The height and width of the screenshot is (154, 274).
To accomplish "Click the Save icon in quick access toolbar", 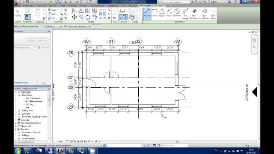I will tap(27, 2).
